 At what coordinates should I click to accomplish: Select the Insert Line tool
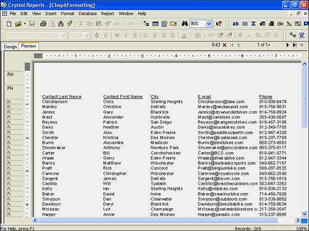289,23
